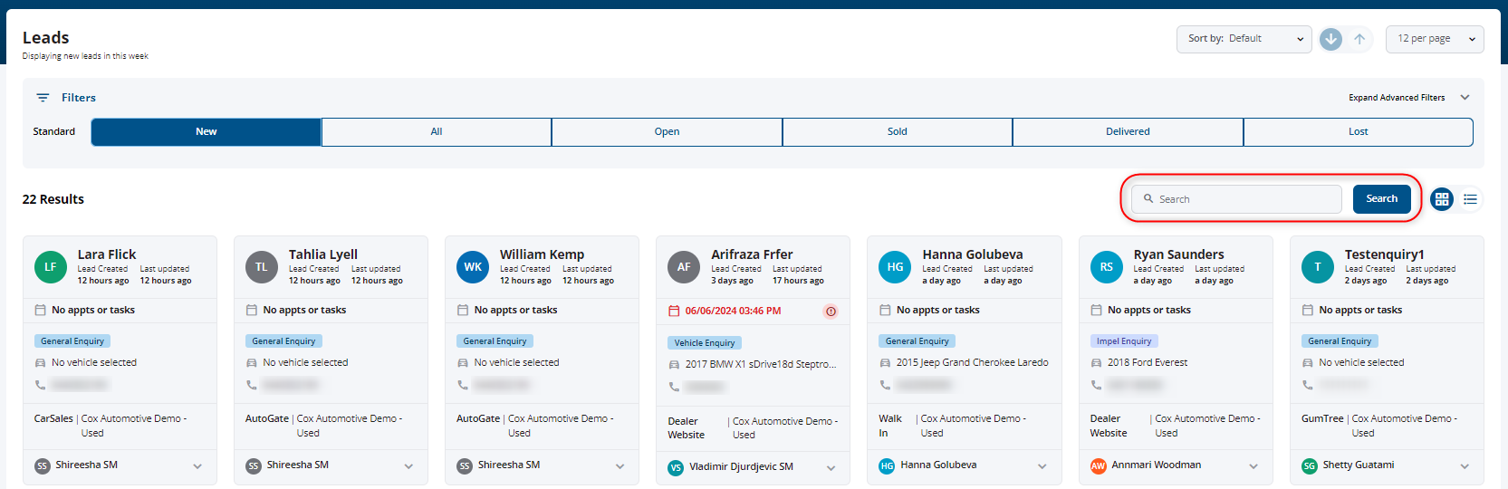Click CarSales source on Lara Flick card
Image resolution: width=1508 pixels, height=489 pixels.
pos(53,418)
